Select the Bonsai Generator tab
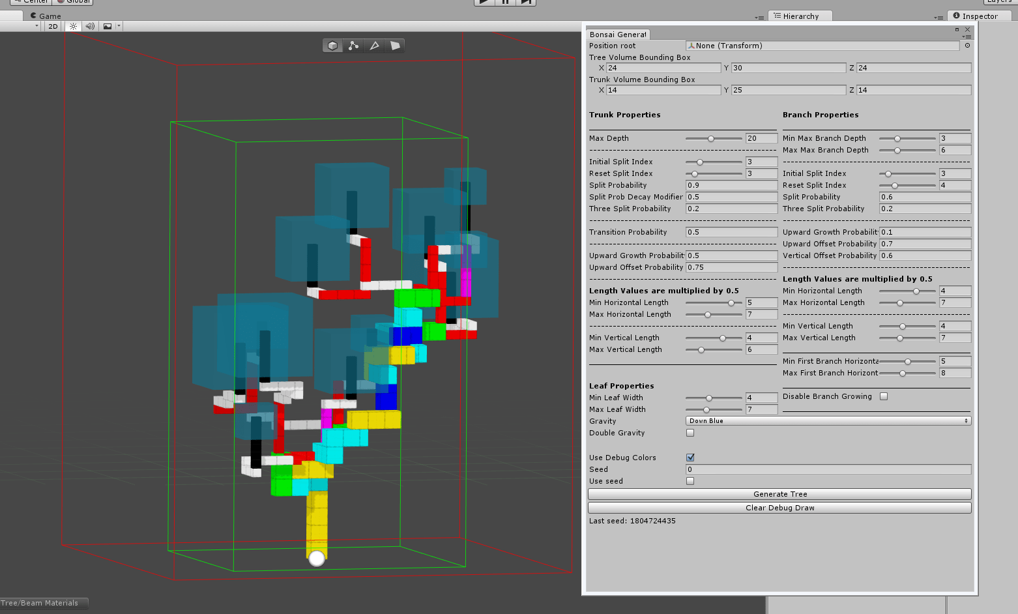1018x614 pixels. point(618,35)
